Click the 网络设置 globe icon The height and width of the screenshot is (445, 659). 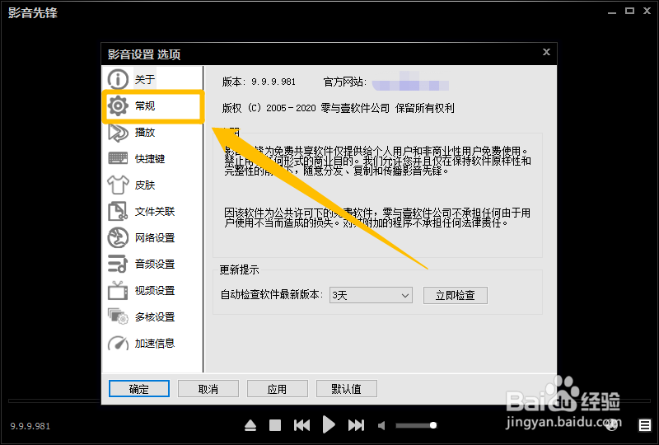(x=118, y=237)
